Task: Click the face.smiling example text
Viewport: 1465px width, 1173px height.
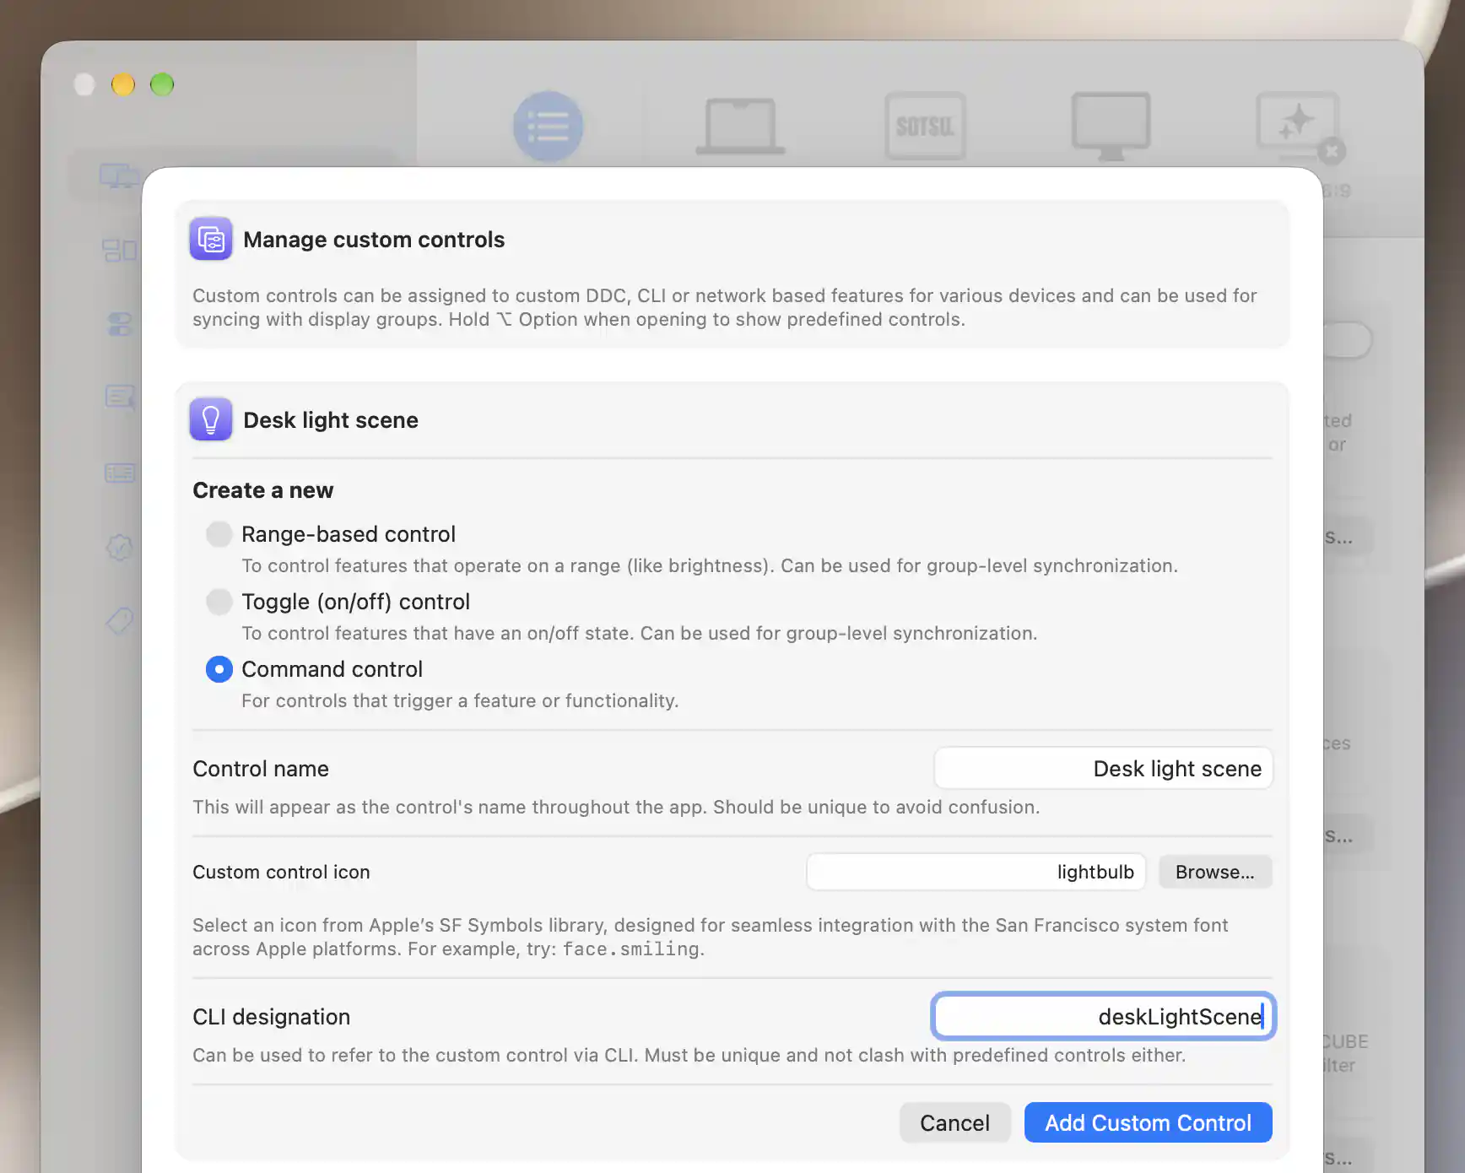Action: (631, 949)
